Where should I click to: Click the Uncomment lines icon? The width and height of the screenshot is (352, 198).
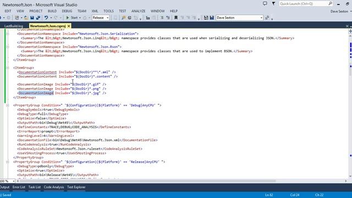(x=168, y=18)
